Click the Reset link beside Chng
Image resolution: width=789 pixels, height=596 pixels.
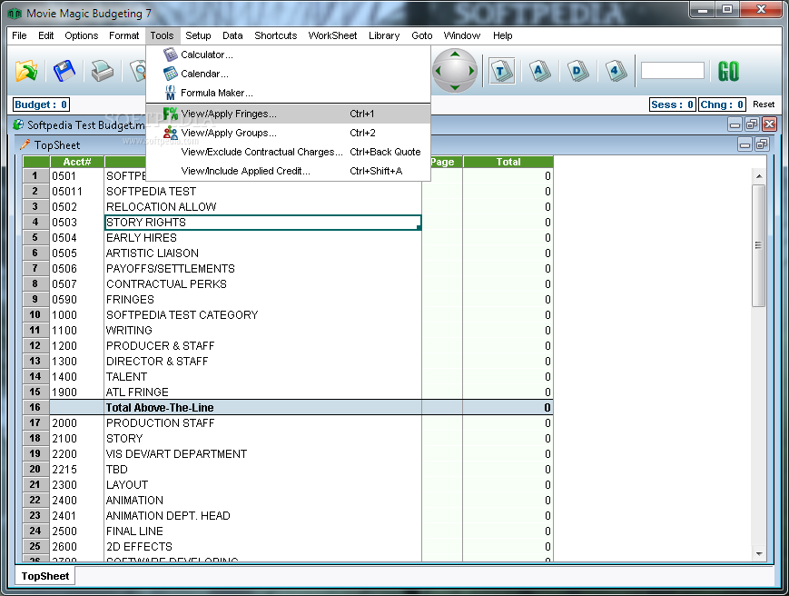(x=764, y=104)
